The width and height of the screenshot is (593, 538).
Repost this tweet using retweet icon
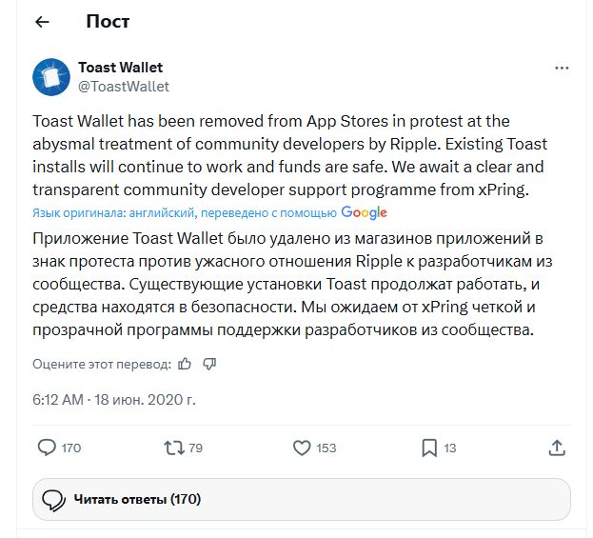(x=173, y=448)
